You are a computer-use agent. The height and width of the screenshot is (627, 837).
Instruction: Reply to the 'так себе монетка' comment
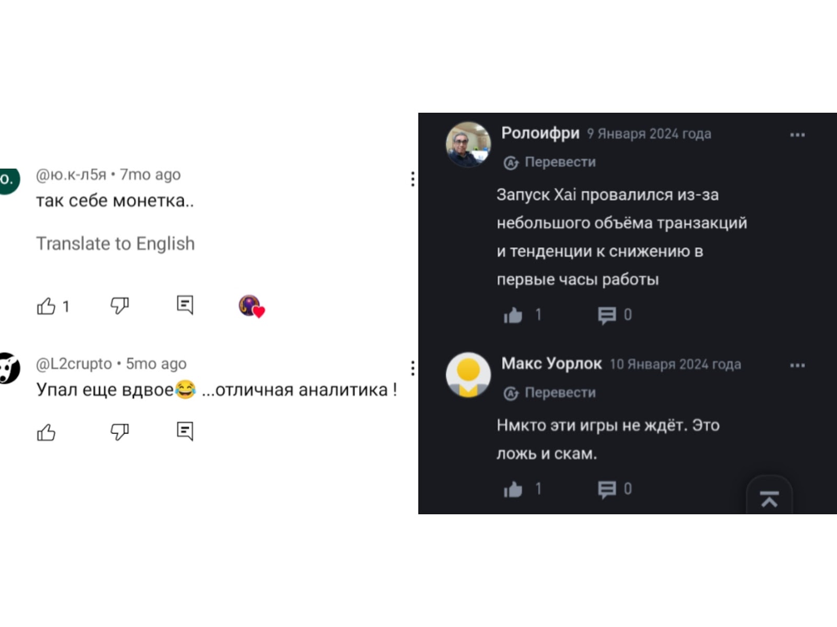click(185, 305)
